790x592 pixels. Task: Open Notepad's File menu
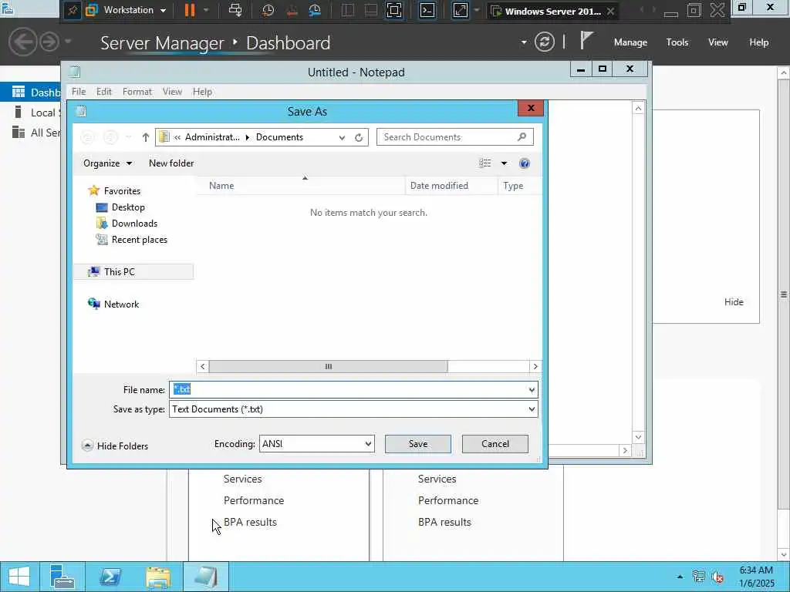(79, 92)
